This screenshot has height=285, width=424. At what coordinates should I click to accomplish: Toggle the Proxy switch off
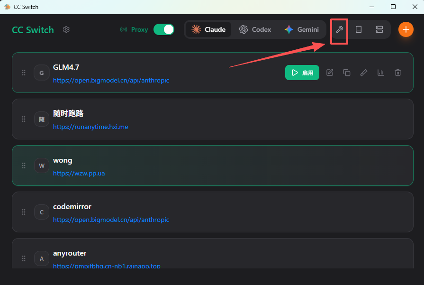click(164, 29)
